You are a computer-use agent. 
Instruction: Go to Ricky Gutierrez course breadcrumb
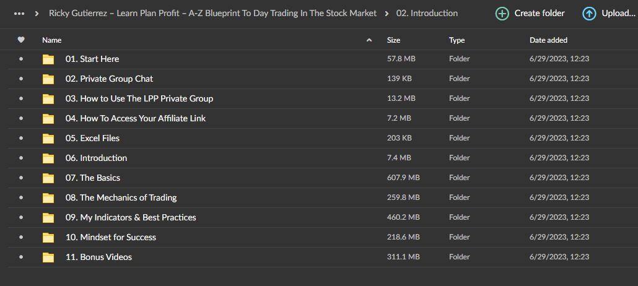click(x=213, y=14)
